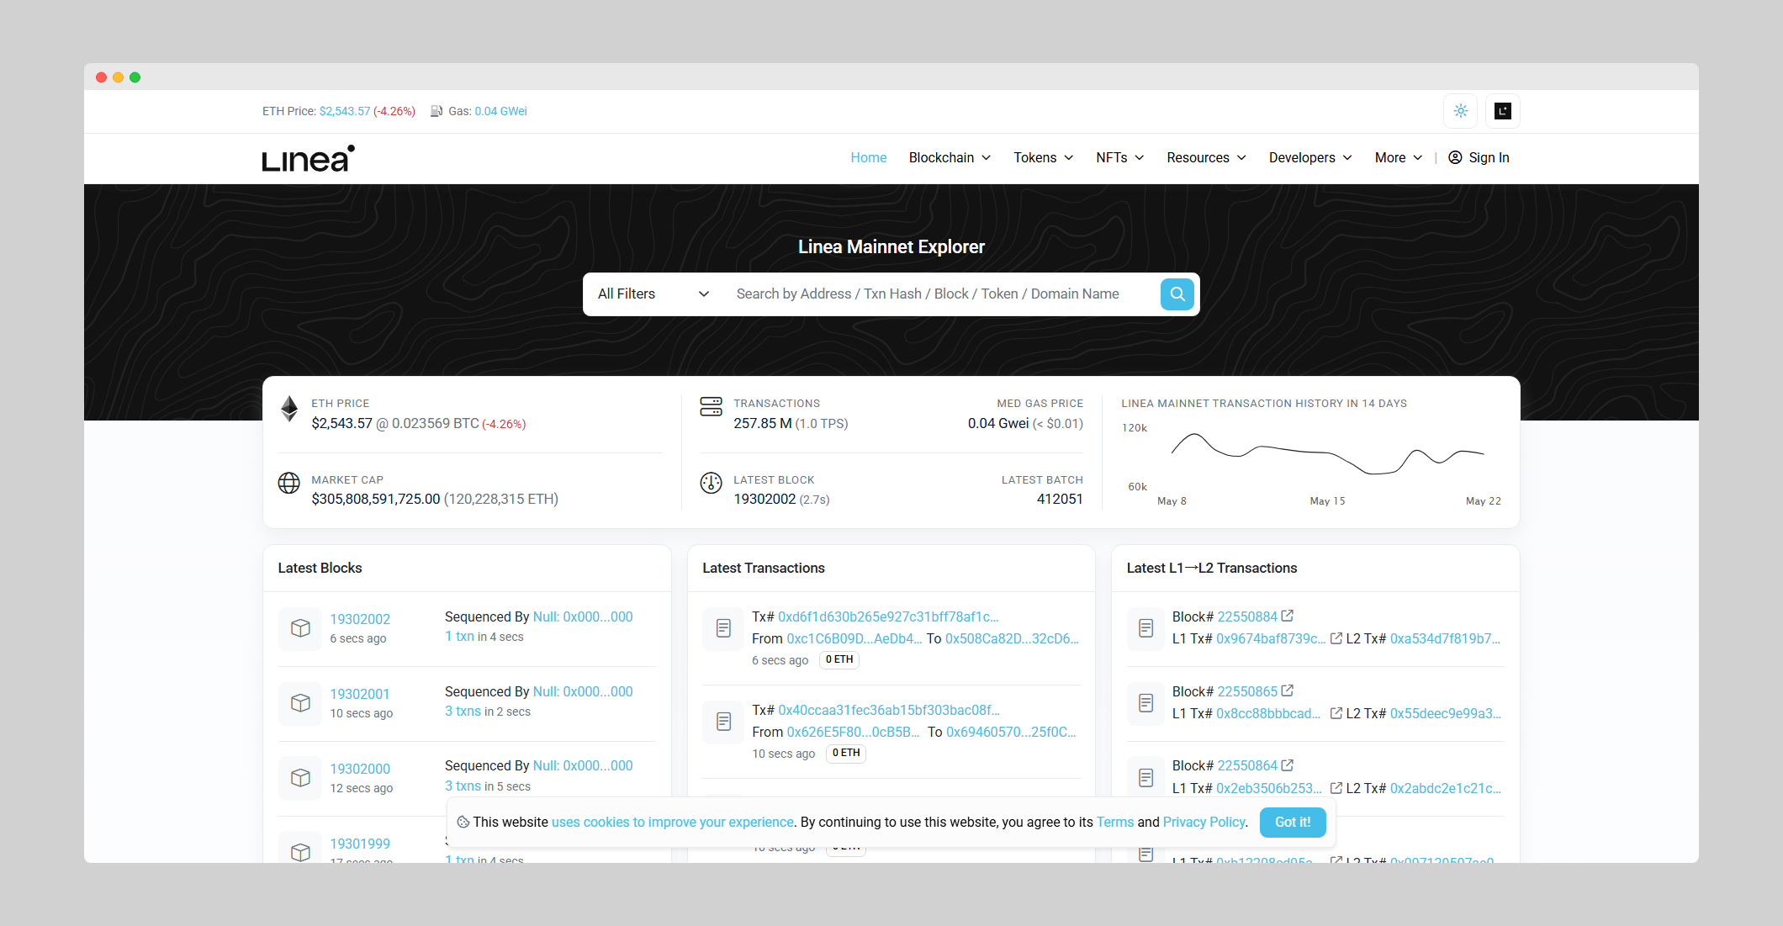1783x926 pixels.
Task: Click the globe icon by Market Cap
Action: click(289, 483)
